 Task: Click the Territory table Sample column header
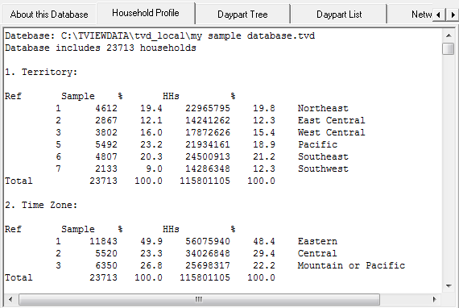coord(78,96)
